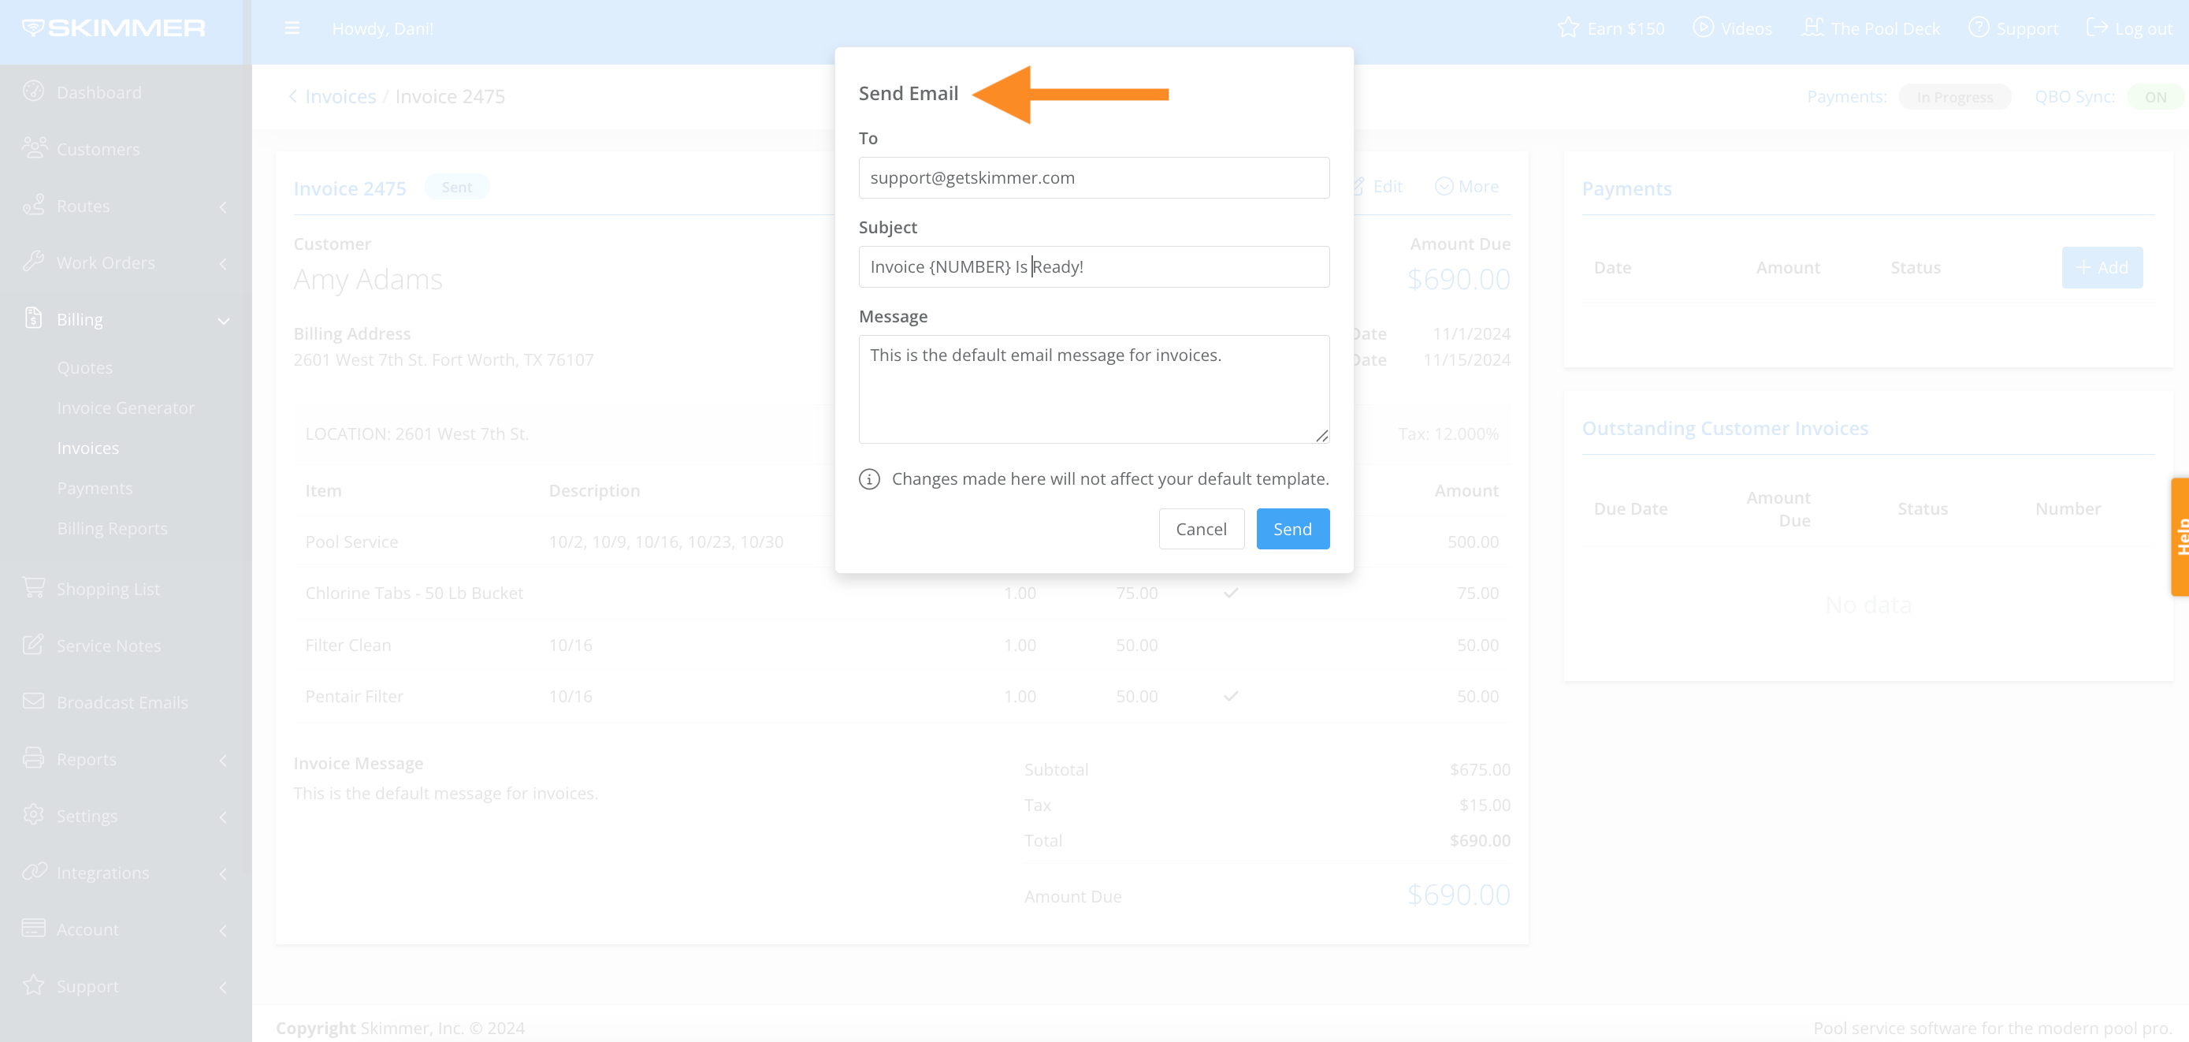This screenshot has width=2189, height=1042.
Task: Click the top Support question icon
Action: [x=1979, y=28]
